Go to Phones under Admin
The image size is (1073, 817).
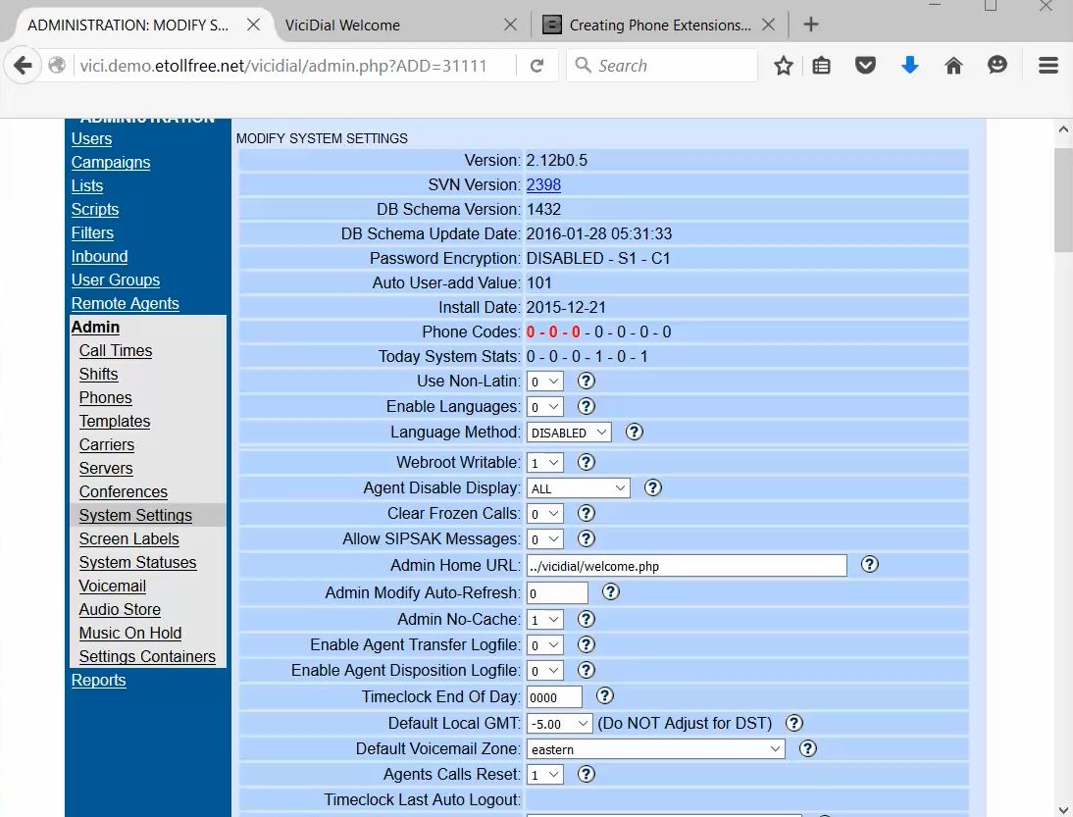coord(105,397)
